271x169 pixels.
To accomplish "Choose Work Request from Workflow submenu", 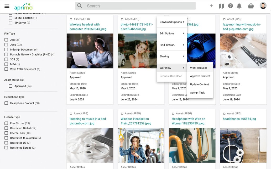I will coord(200,68).
